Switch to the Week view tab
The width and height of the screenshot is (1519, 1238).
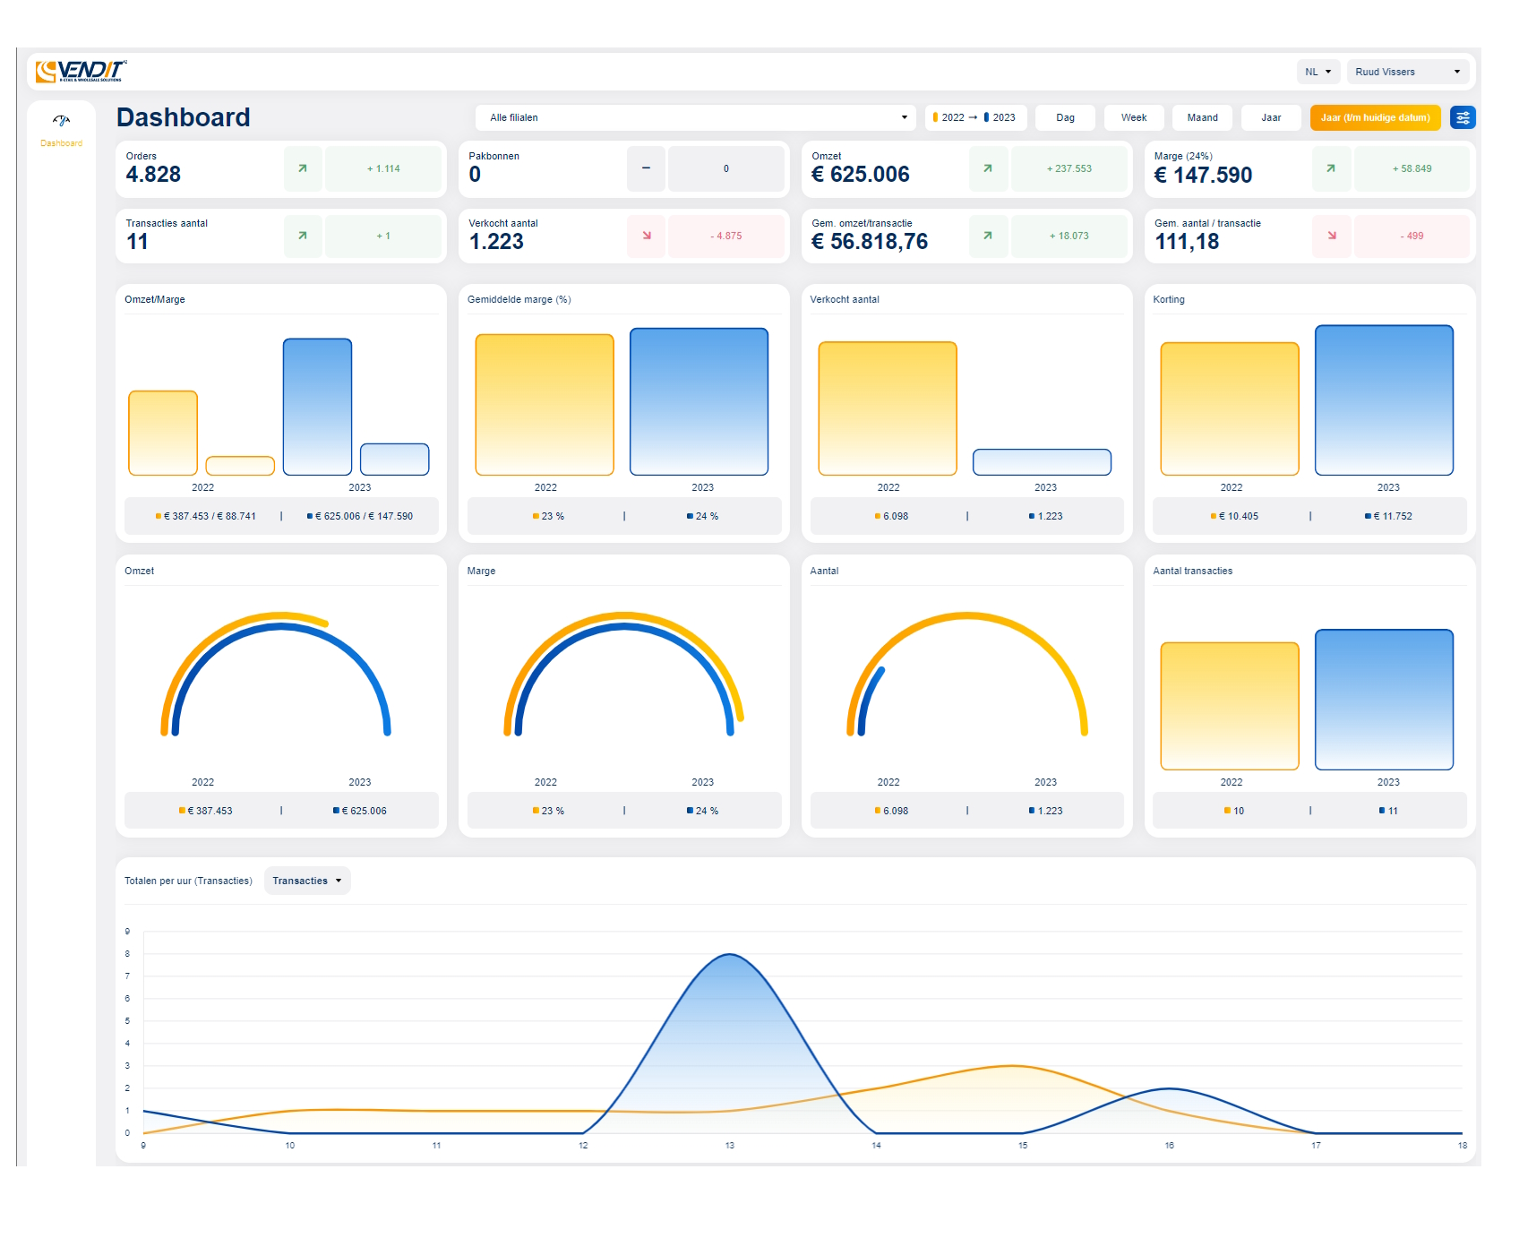pyautogui.click(x=1133, y=117)
